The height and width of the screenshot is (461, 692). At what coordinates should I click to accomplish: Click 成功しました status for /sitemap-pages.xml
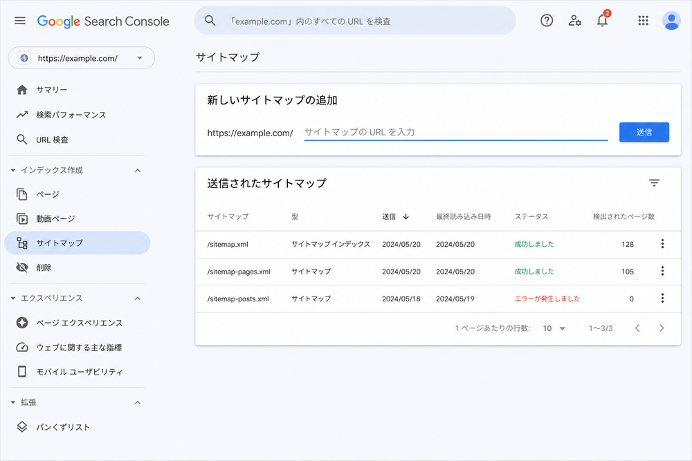click(534, 272)
